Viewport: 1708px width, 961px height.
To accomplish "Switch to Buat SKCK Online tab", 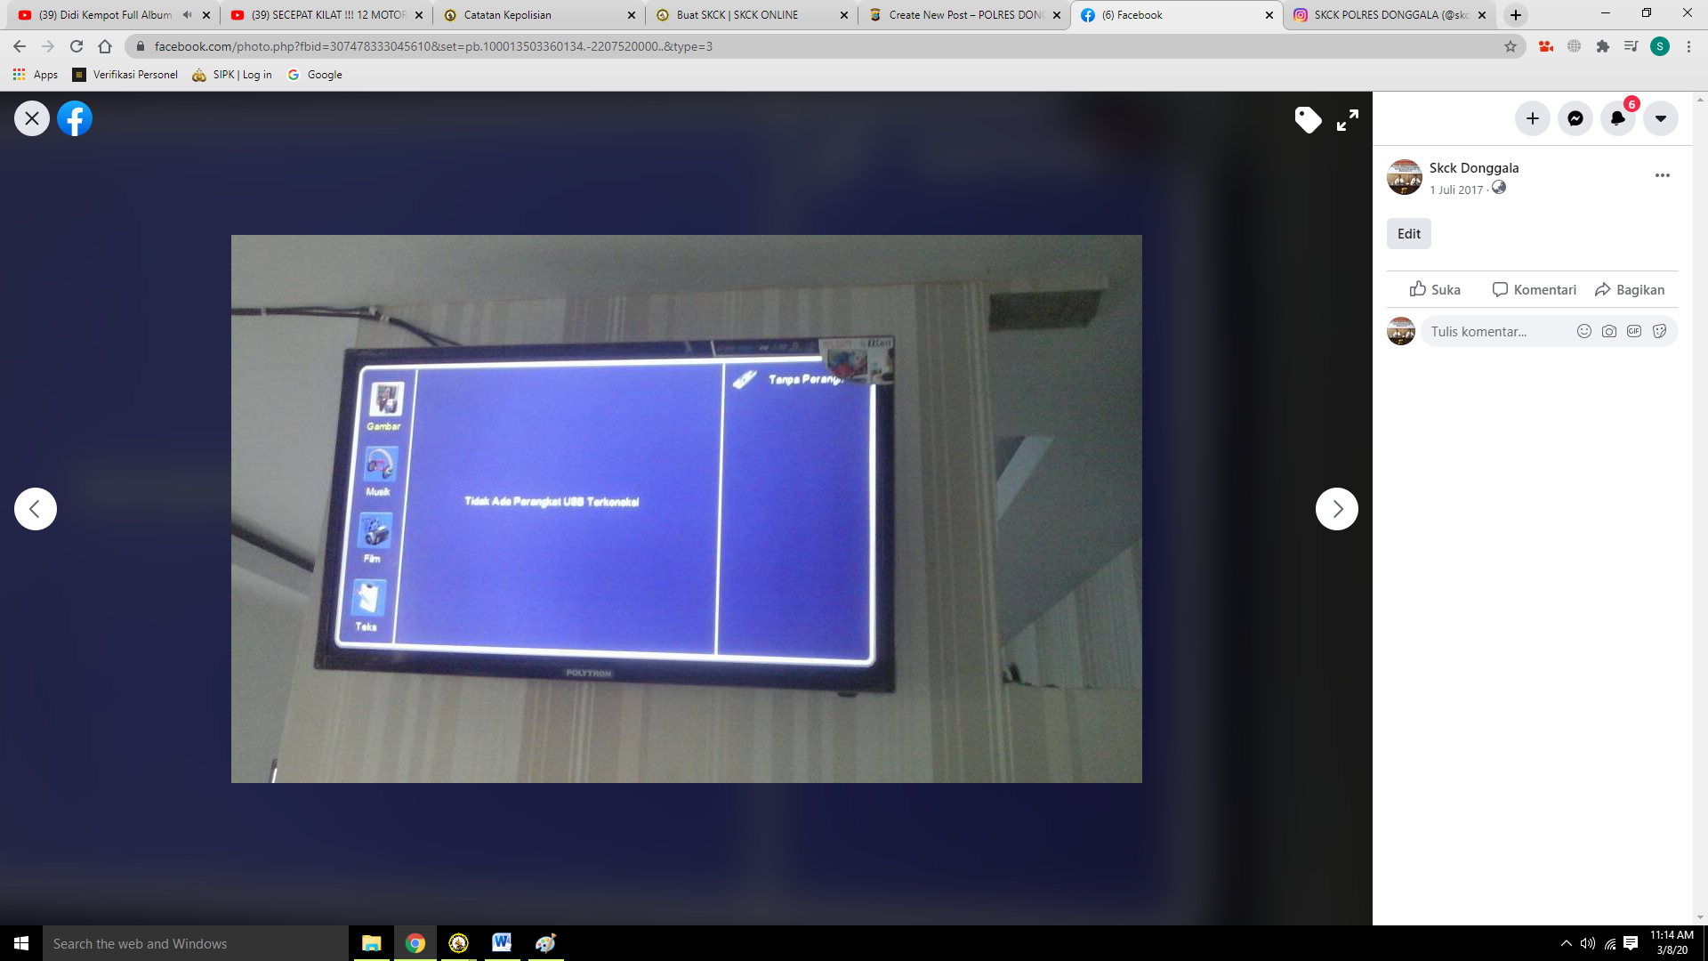I will click(737, 15).
